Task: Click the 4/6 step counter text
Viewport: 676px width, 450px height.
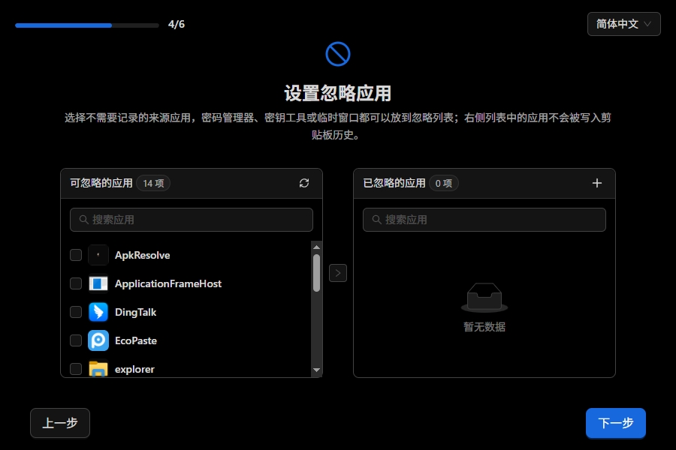Action: tap(177, 24)
